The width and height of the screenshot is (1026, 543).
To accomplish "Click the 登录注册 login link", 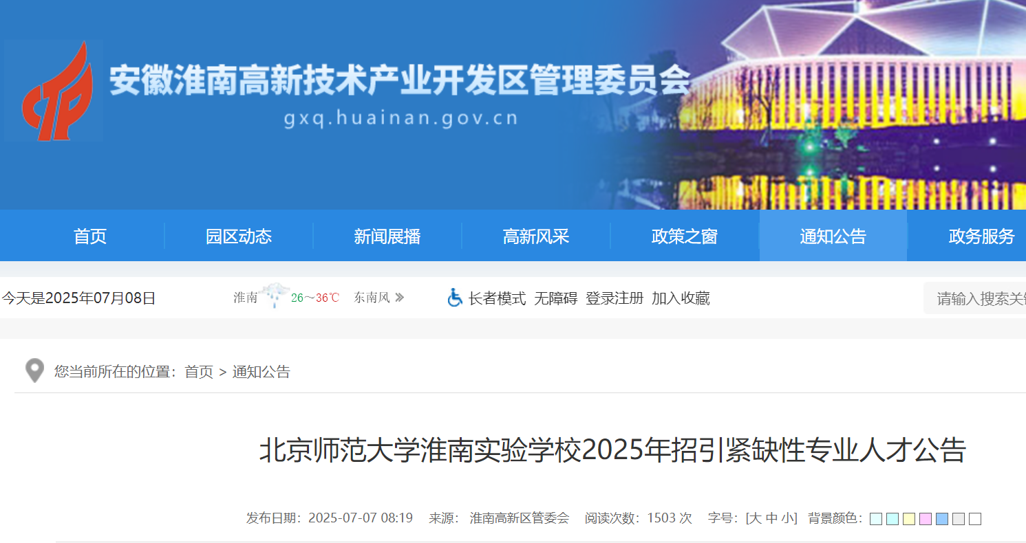I will (x=614, y=298).
